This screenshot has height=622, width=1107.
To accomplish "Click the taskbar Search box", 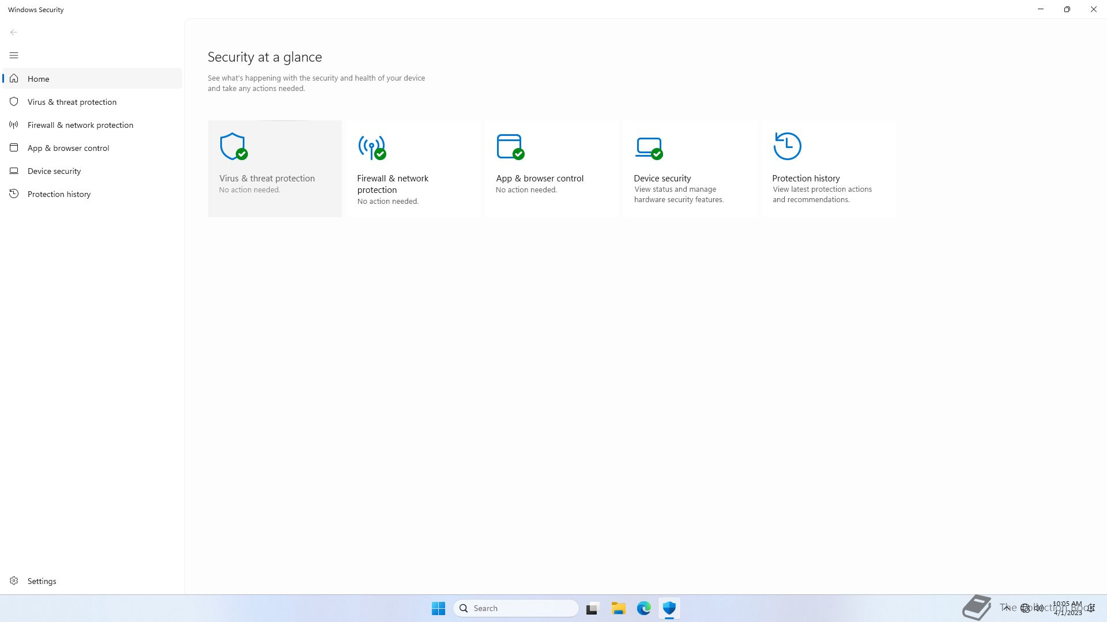I will [x=516, y=608].
